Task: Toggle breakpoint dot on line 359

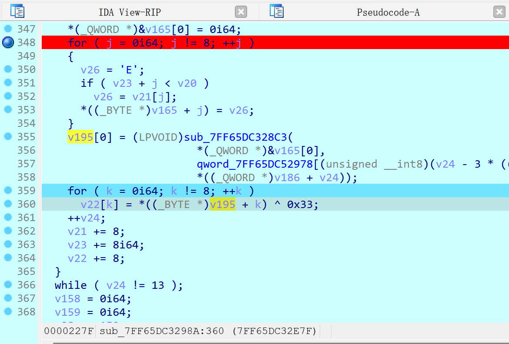Action: [x=8, y=191]
